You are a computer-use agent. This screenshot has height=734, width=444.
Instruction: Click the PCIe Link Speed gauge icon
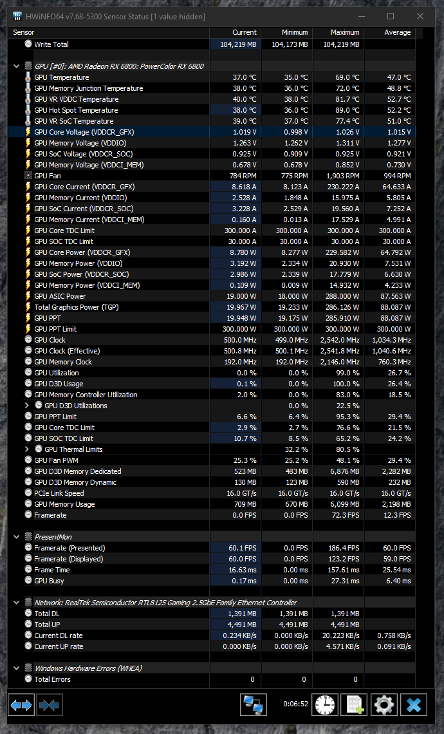pos(28,493)
